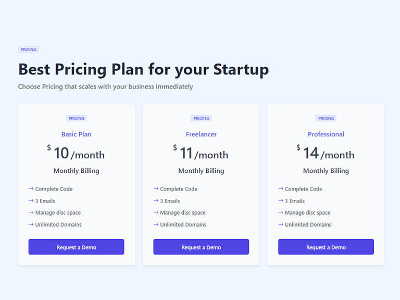Request a Demo for Basic Plan
This screenshot has height=300, width=400.
[x=76, y=247]
